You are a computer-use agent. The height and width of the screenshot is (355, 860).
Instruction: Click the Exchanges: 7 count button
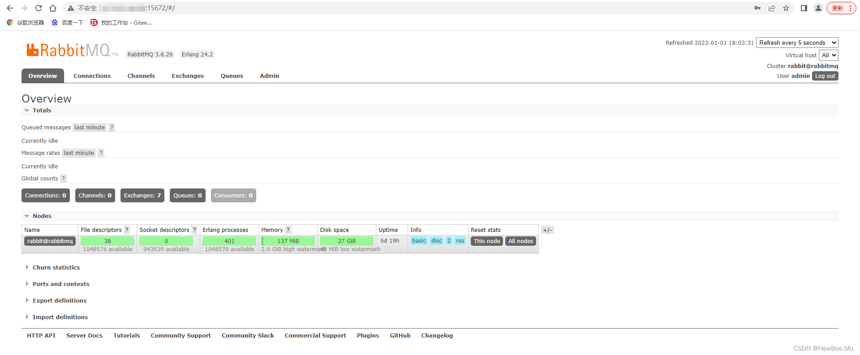(x=142, y=195)
